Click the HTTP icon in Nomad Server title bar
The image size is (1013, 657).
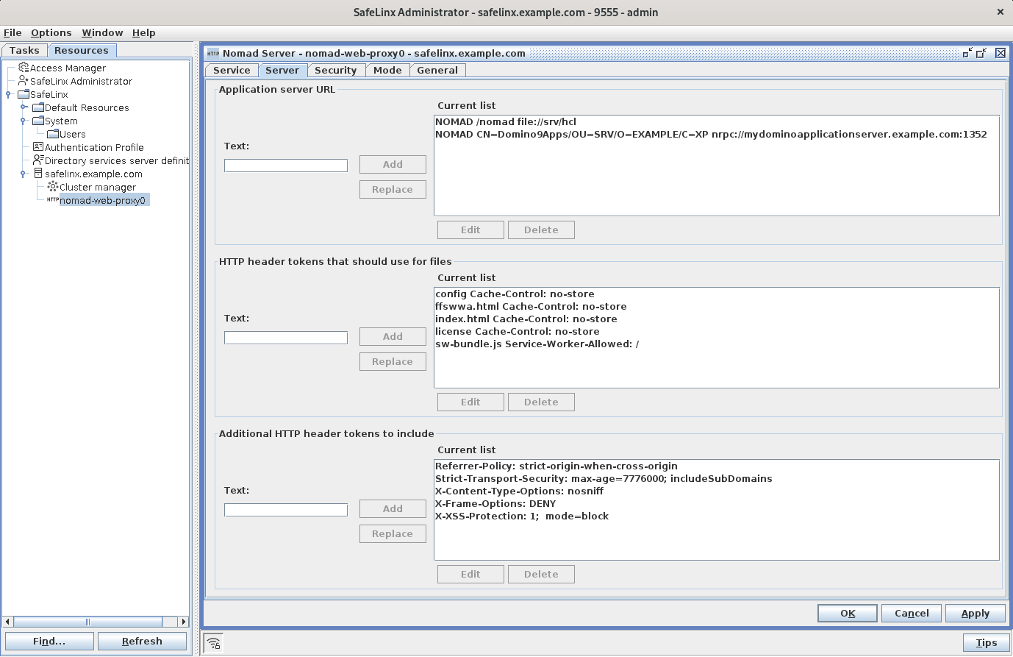point(213,53)
